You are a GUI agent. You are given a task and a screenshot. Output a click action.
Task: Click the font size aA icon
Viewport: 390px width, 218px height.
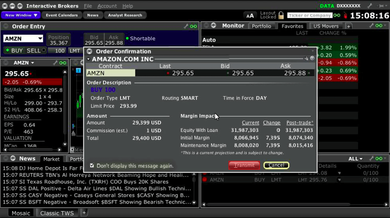tap(250, 16)
